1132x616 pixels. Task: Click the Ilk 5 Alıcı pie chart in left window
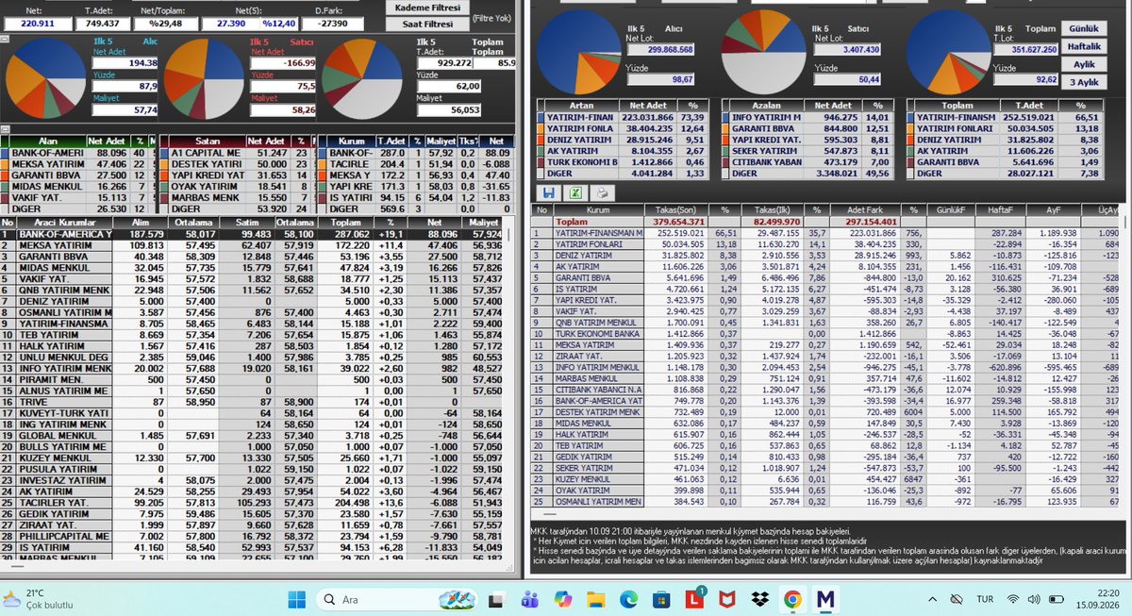pos(47,80)
